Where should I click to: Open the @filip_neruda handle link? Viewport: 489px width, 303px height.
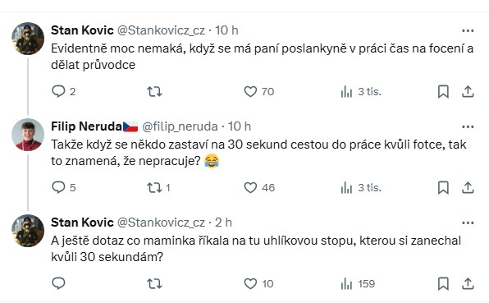[180, 126]
